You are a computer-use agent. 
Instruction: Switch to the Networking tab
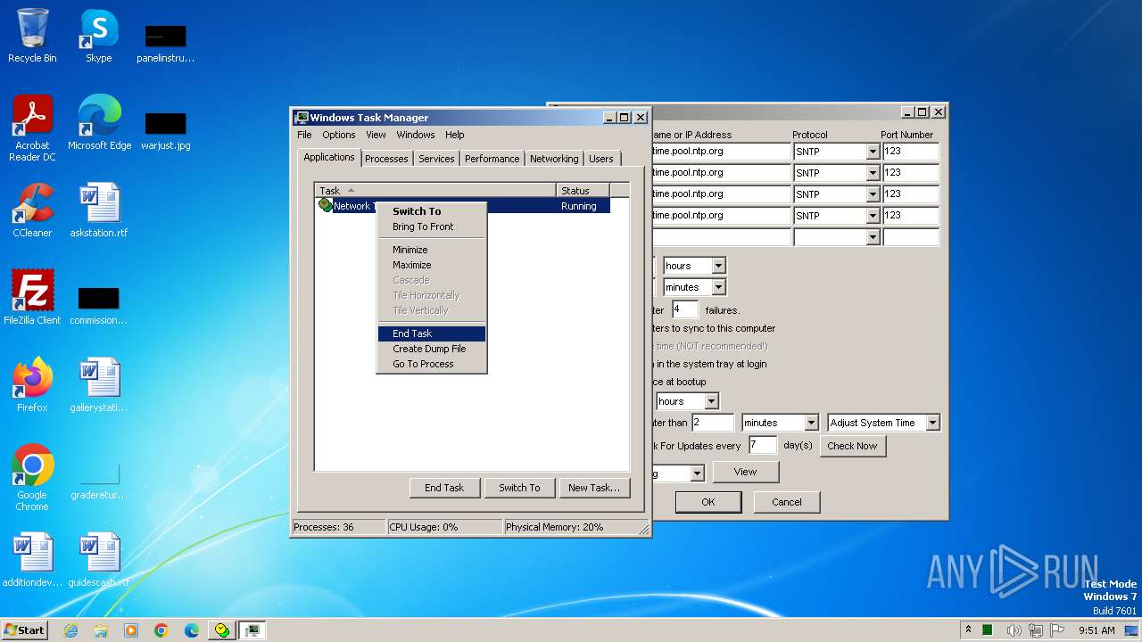point(554,159)
